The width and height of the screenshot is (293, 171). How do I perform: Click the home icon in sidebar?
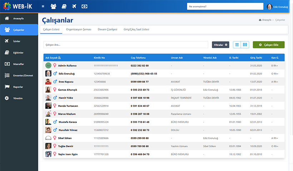point(7,18)
